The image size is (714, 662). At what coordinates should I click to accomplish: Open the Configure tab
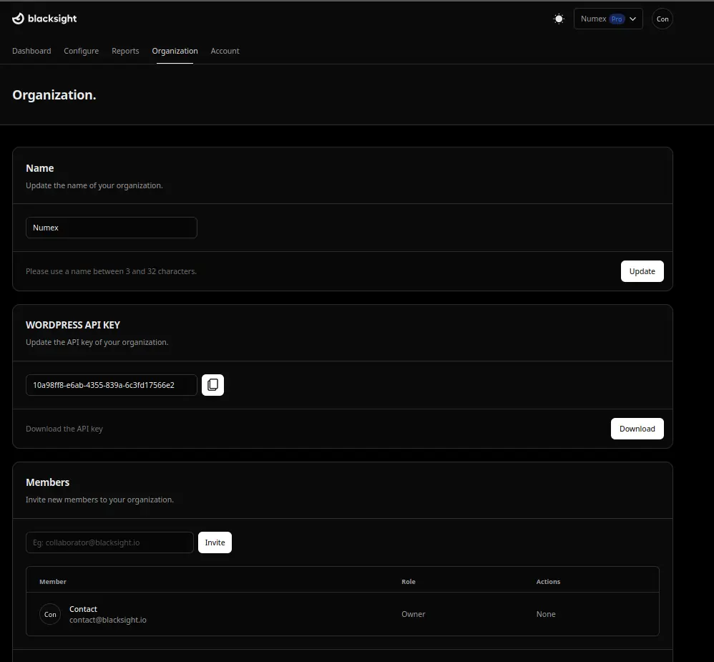click(81, 51)
